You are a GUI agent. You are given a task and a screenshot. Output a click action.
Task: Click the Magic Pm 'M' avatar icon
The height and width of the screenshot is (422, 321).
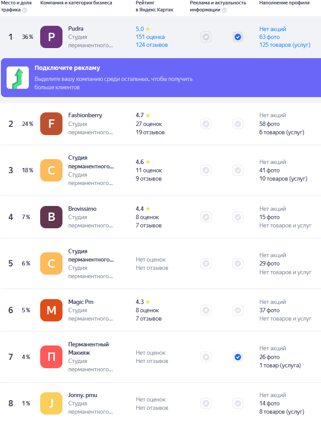coord(52,310)
